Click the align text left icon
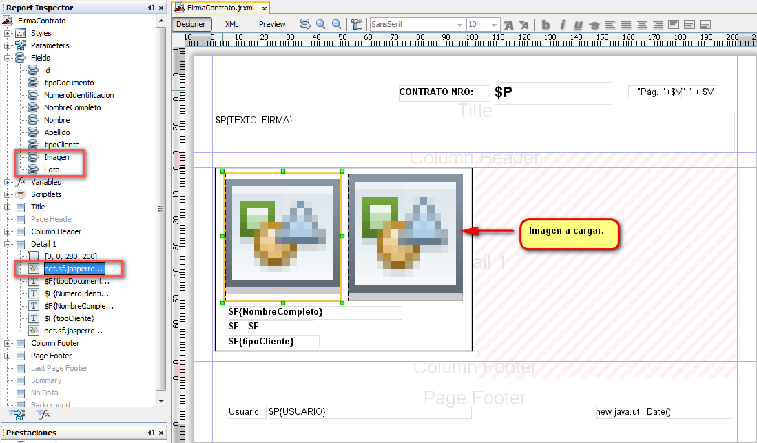This screenshot has width=757, height=443. click(610, 24)
